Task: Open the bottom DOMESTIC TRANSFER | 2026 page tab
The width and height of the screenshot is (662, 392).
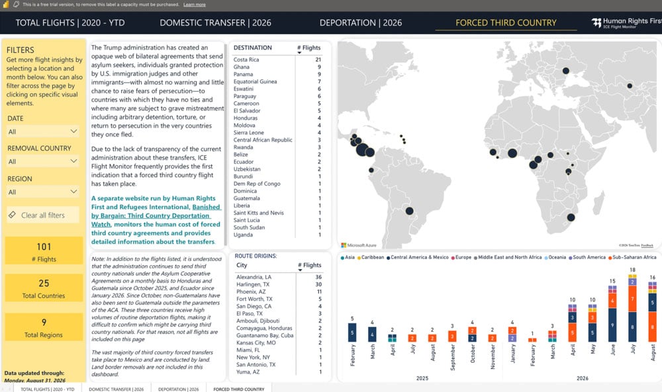Action: point(116,389)
